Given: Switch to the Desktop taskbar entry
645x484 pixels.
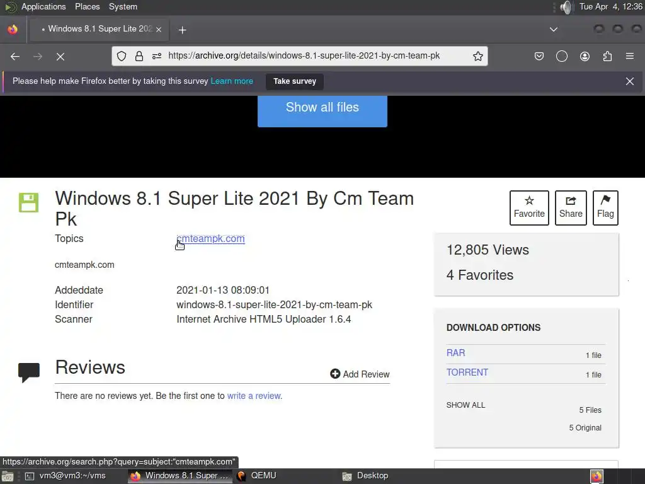Looking at the screenshot, I should point(365,476).
